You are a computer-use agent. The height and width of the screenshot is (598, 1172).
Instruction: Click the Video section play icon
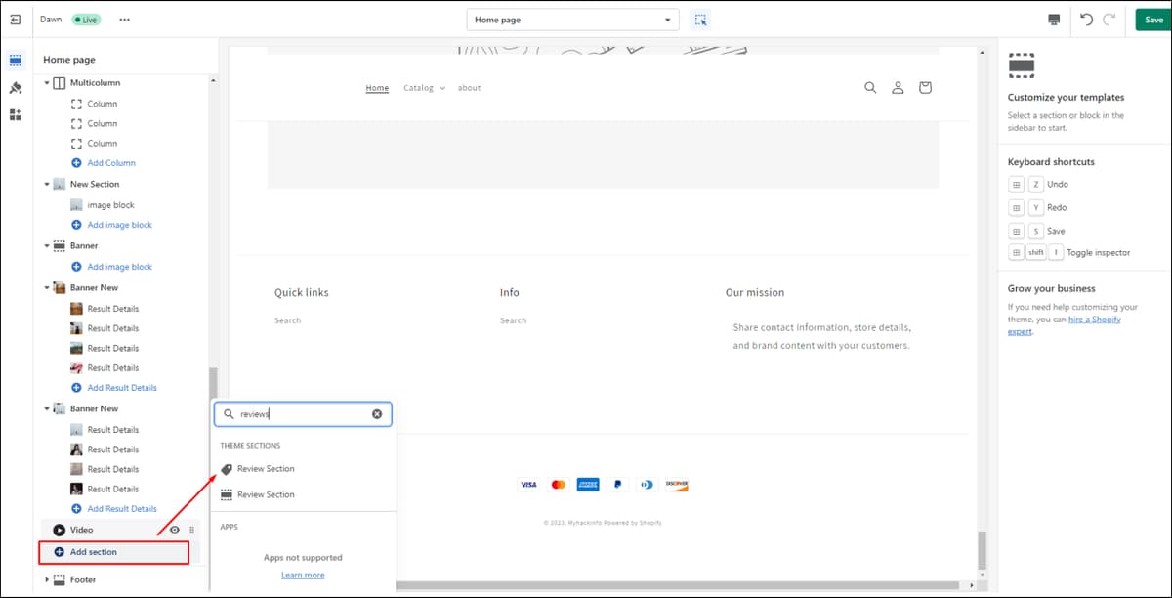[60, 530]
